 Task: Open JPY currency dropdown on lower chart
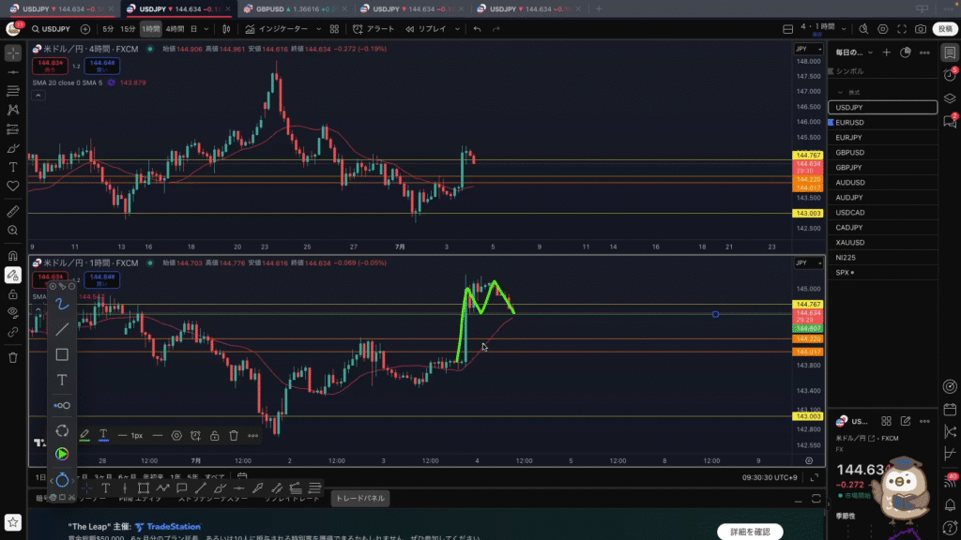tap(808, 263)
